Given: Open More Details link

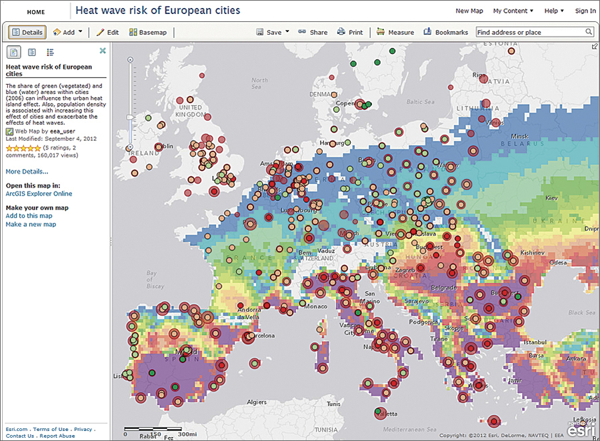Looking at the screenshot, I should [x=27, y=171].
